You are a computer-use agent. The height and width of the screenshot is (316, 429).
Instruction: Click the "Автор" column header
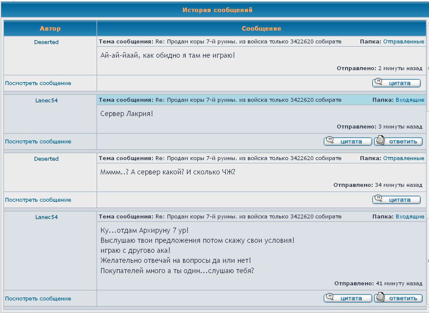tap(50, 29)
